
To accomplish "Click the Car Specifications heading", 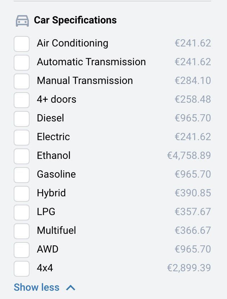I will (75, 20).
